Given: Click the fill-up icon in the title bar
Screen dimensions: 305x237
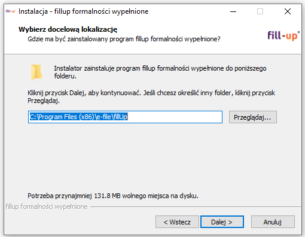Looking at the screenshot, I should pyautogui.click(x=11, y=11).
